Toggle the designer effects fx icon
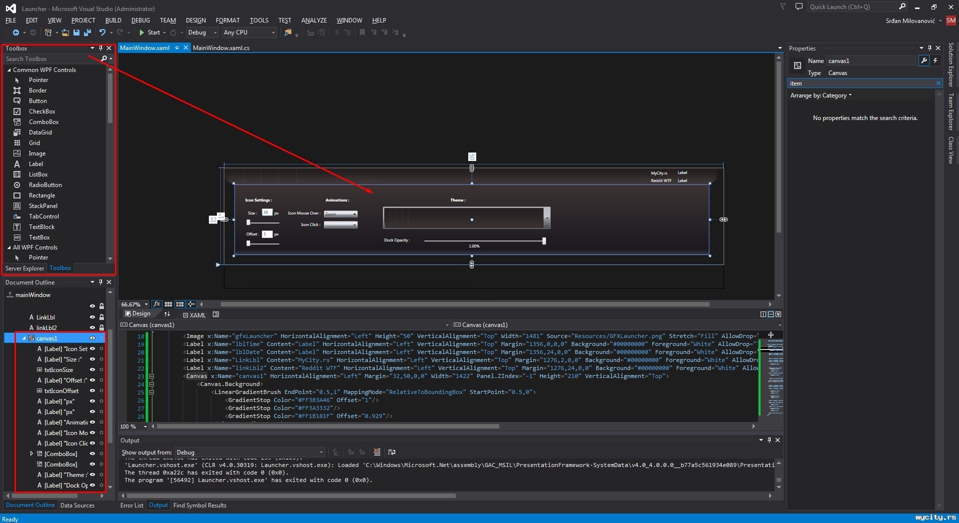 [157, 304]
